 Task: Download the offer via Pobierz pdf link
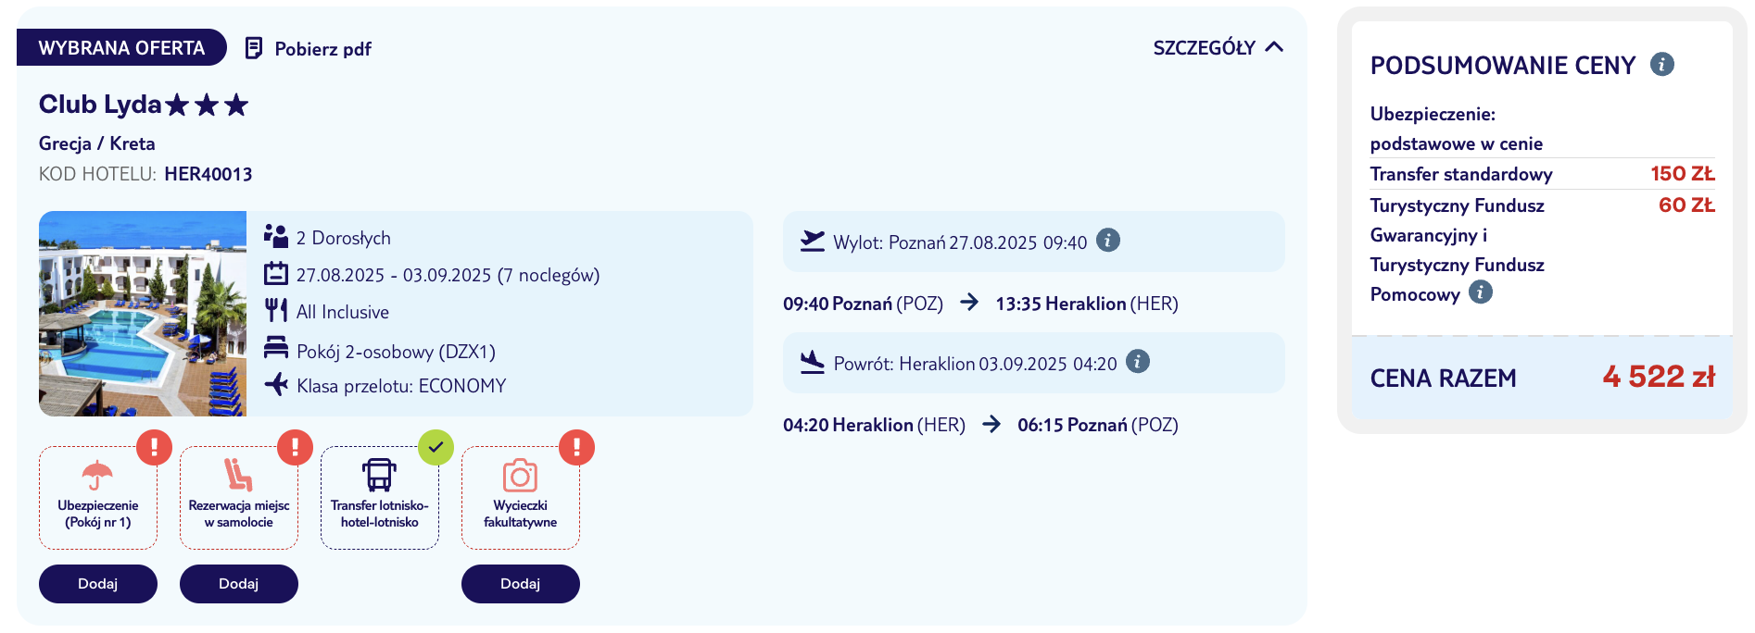pos(322,49)
